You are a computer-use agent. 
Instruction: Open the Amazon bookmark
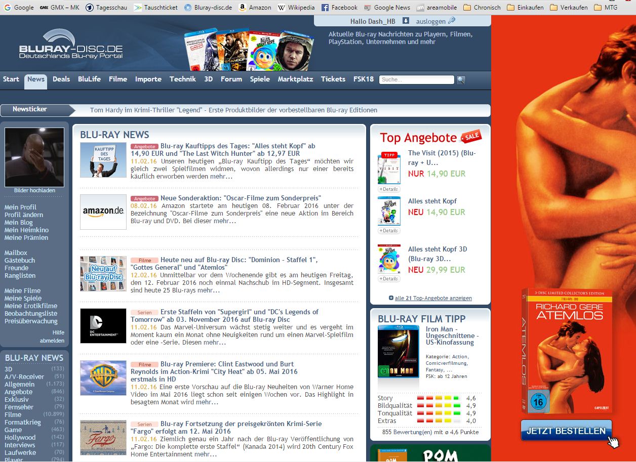[255, 8]
